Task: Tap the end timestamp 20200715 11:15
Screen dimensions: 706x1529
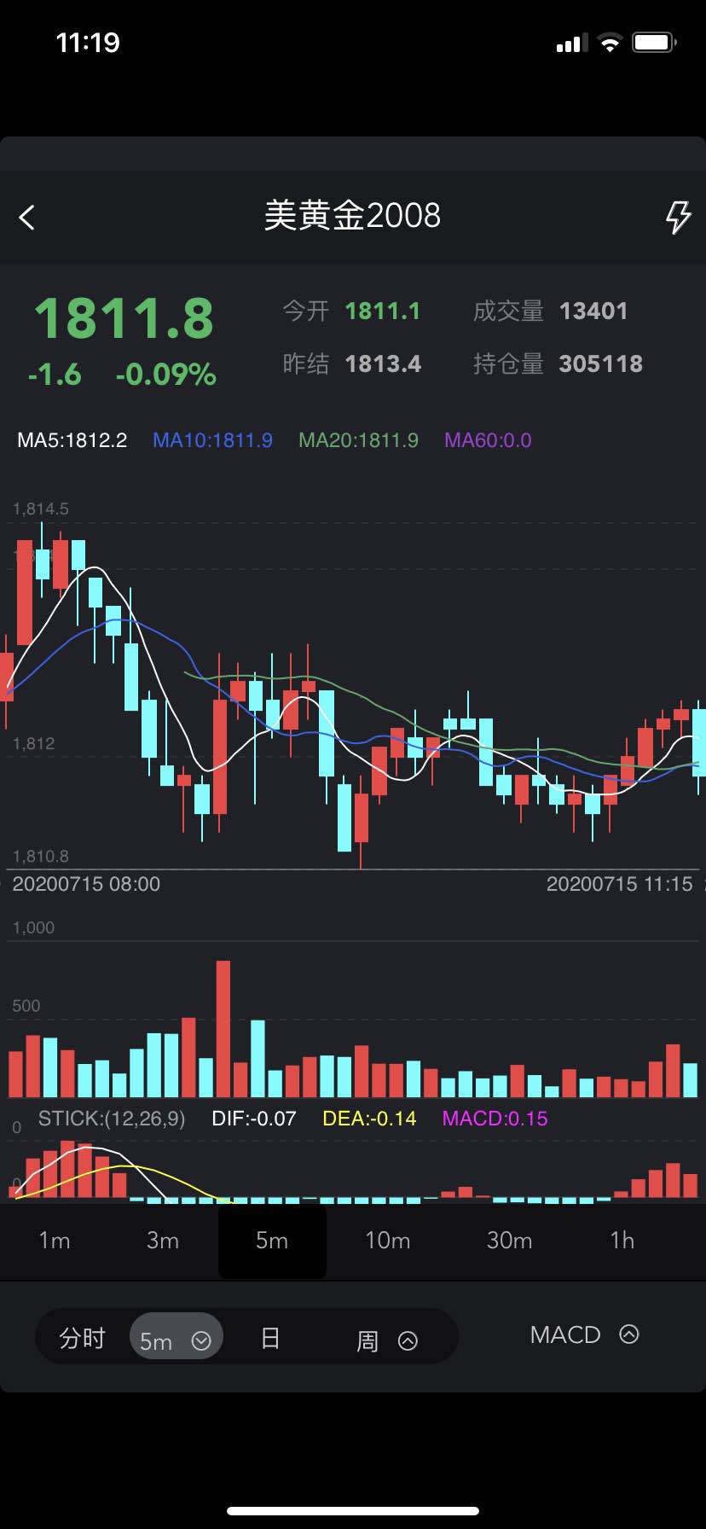Action: (620, 884)
